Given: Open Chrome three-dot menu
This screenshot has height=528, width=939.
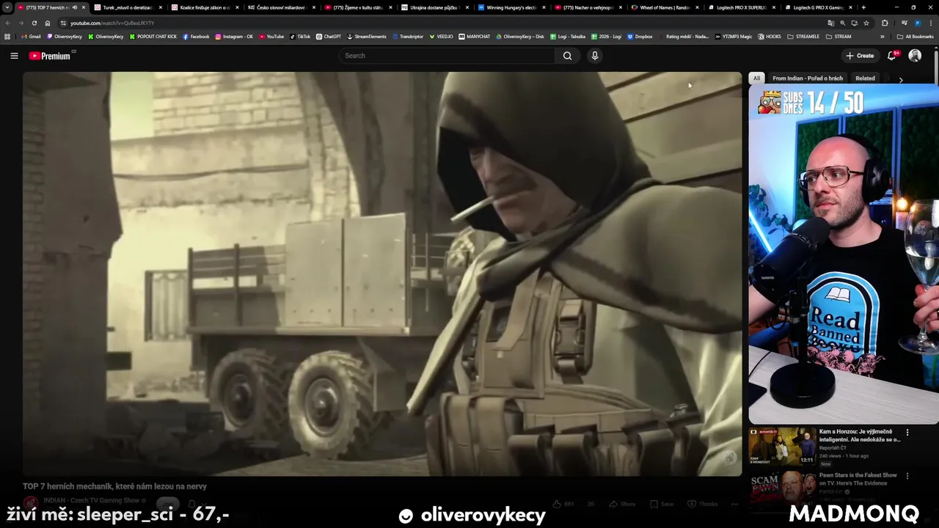Looking at the screenshot, I should point(931,23).
